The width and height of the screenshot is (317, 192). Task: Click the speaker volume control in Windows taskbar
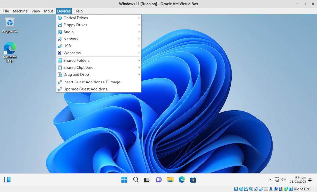click(x=283, y=179)
